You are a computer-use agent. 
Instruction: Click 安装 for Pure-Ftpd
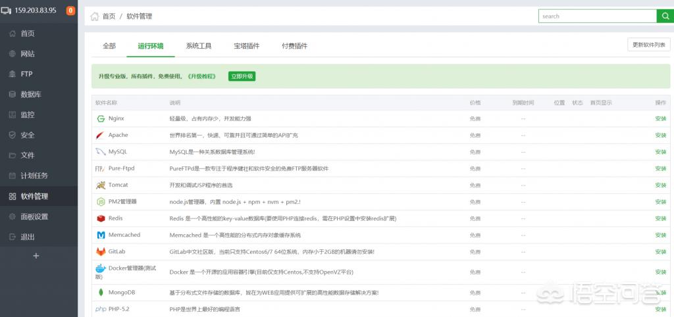pos(660,169)
